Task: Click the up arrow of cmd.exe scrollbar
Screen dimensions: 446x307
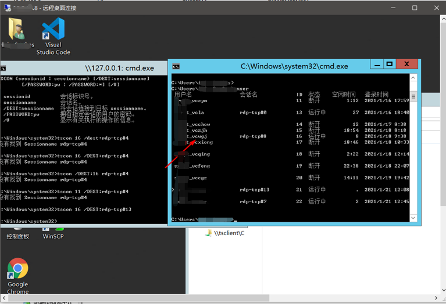Action: tap(413, 78)
